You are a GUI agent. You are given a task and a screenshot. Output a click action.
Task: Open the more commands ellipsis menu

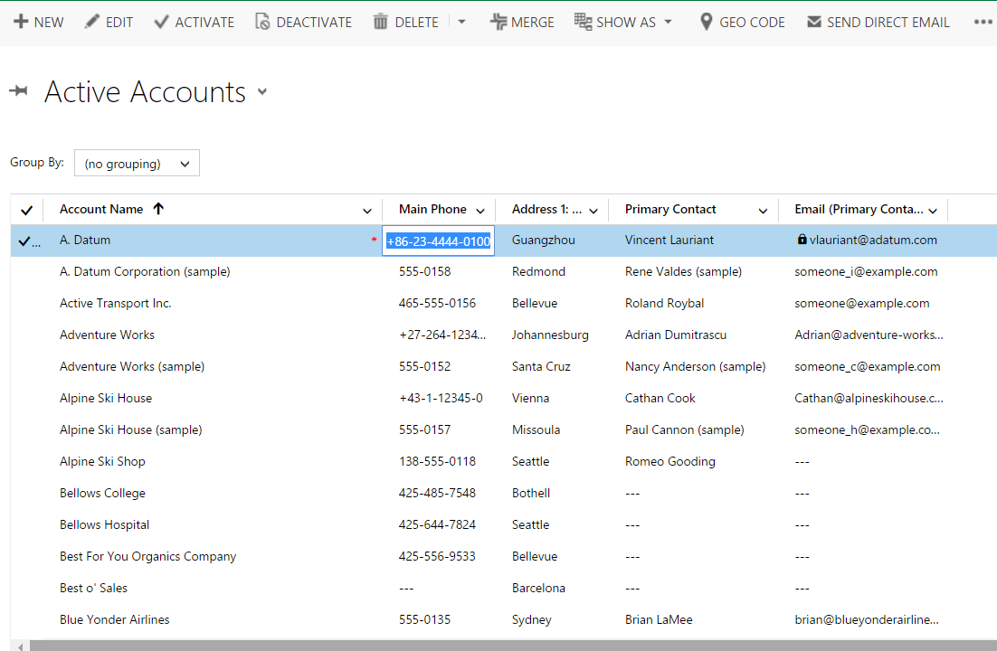(x=983, y=22)
